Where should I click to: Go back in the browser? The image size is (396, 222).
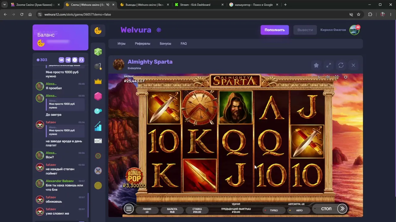click(5, 14)
